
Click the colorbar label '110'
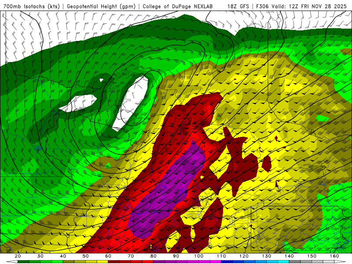coord(221,256)
